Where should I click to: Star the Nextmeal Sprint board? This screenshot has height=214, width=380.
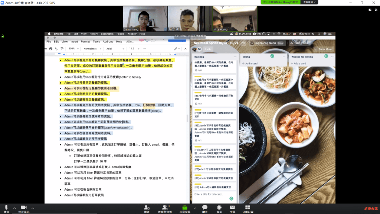[x=244, y=43]
